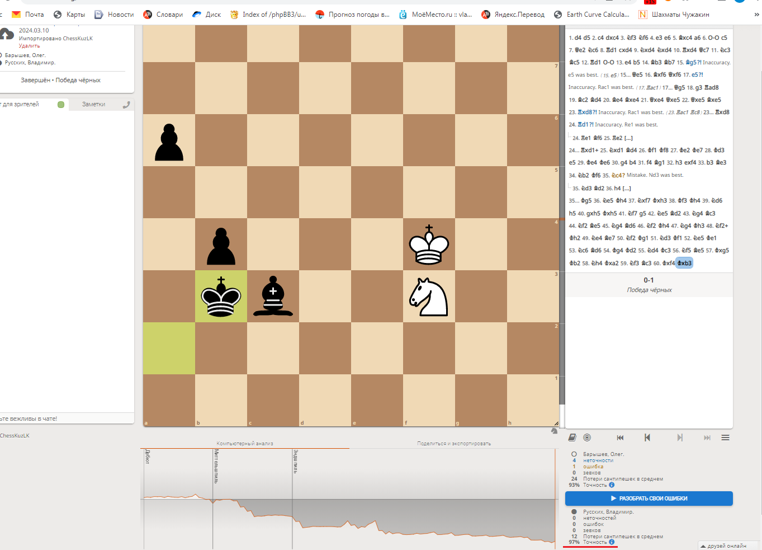Switch to the Заметки tab

(93, 105)
